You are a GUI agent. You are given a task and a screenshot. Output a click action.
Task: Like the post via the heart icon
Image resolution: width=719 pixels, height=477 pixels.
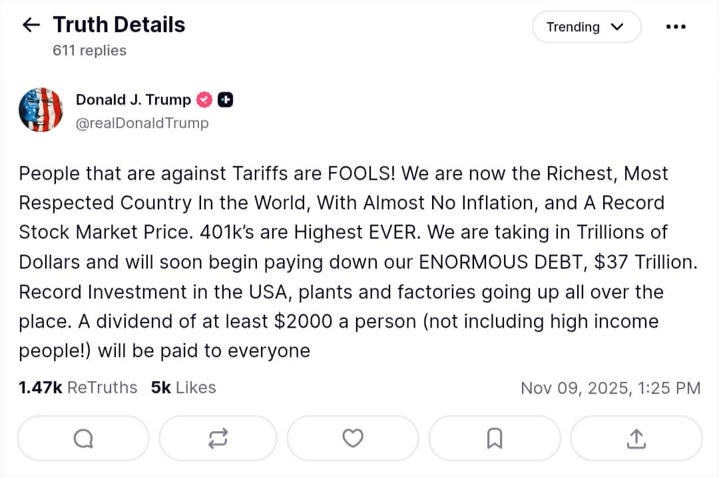tap(353, 438)
